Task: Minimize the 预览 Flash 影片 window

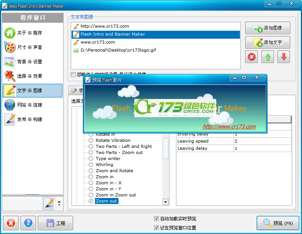Action: coord(235,78)
